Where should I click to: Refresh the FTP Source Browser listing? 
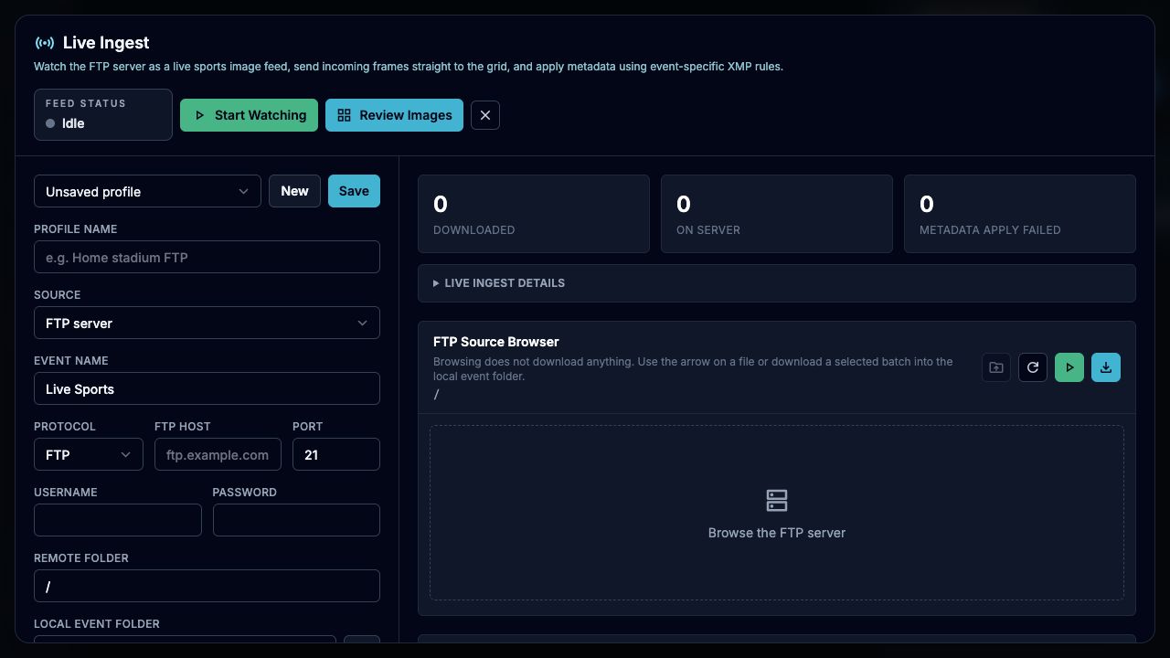(1033, 367)
